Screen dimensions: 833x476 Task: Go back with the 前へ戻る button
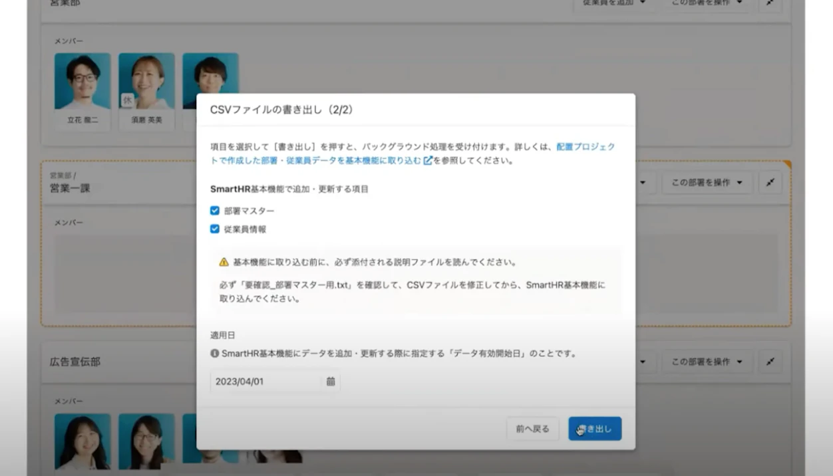pyautogui.click(x=533, y=429)
